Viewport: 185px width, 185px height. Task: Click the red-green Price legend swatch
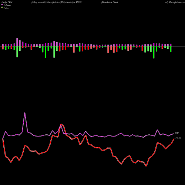[2, 8]
